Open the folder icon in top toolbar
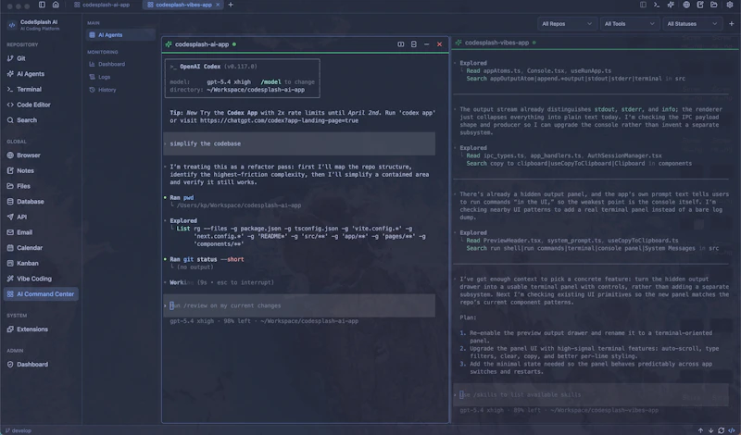 tap(714, 5)
